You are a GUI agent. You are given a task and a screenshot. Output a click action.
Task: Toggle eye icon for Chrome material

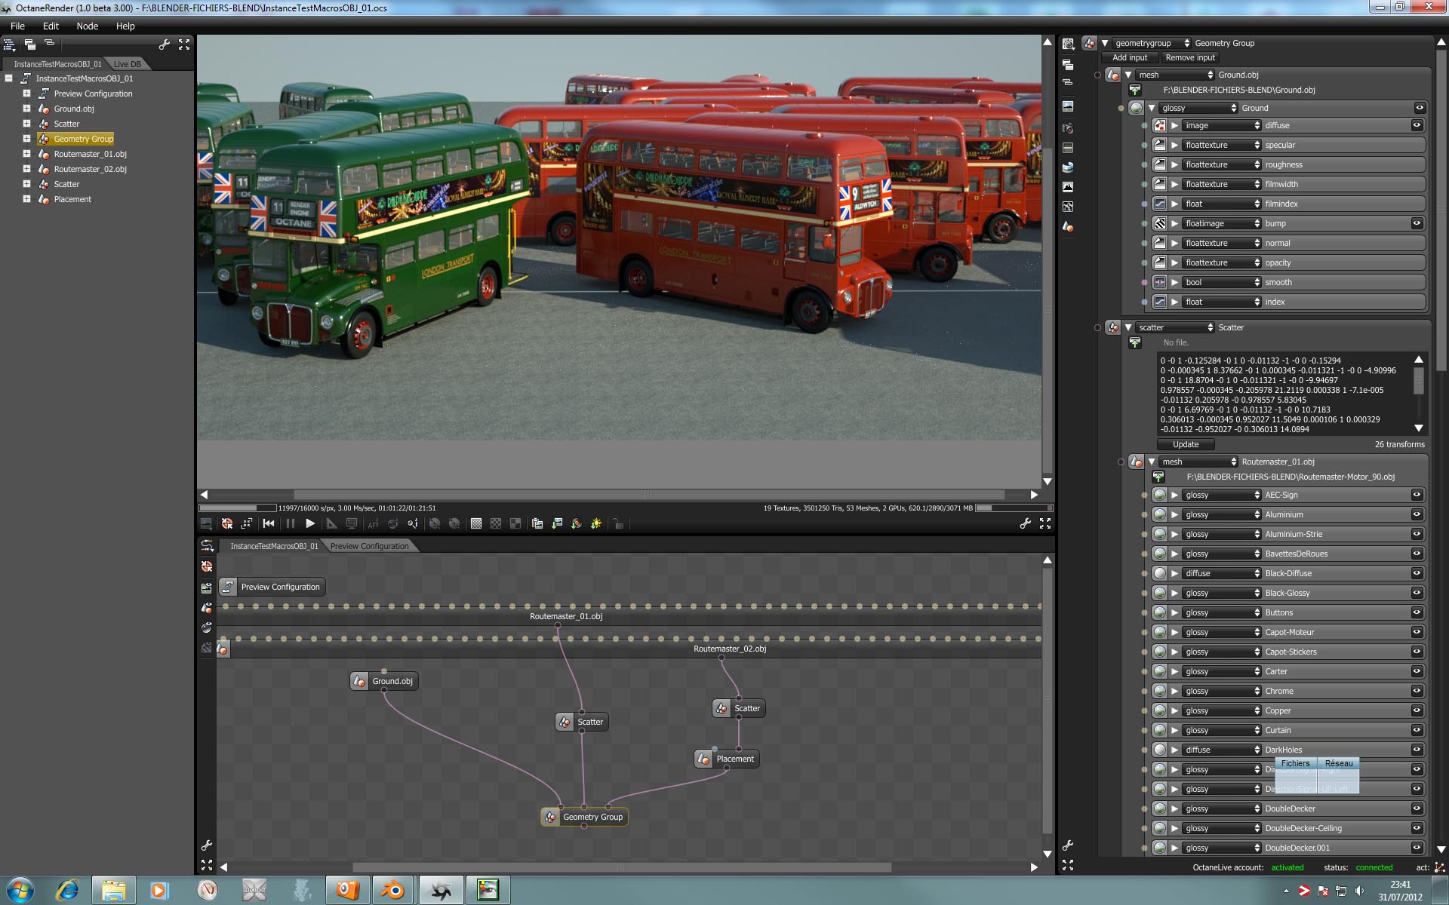pyautogui.click(x=1417, y=691)
